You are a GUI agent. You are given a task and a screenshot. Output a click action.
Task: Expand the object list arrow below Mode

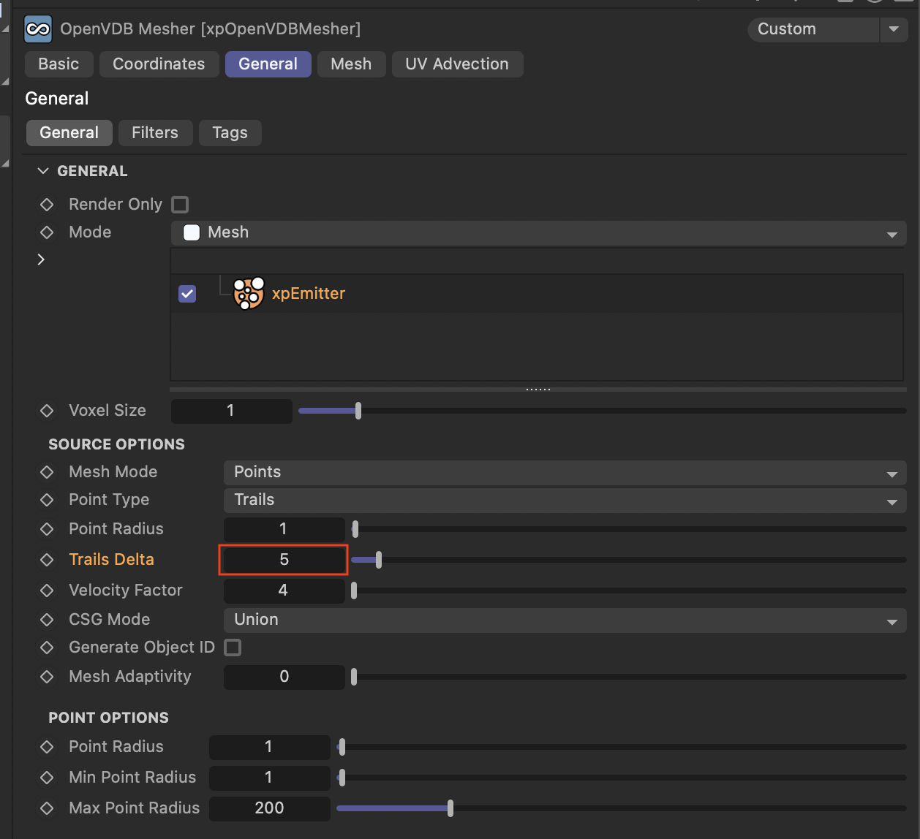pos(41,259)
